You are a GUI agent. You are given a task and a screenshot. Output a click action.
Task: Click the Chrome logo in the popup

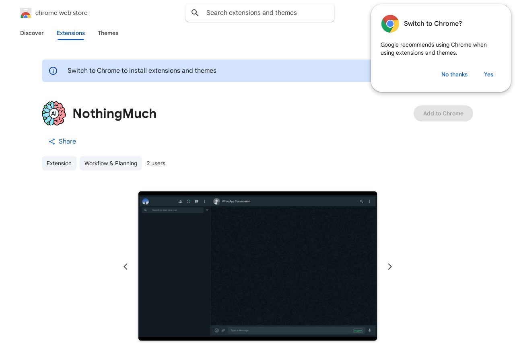(x=390, y=24)
